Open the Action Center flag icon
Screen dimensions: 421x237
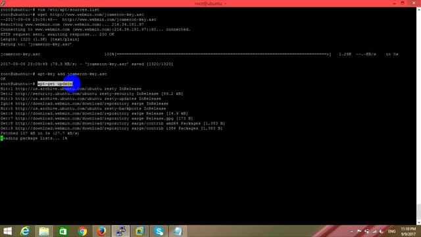point(359,231)
